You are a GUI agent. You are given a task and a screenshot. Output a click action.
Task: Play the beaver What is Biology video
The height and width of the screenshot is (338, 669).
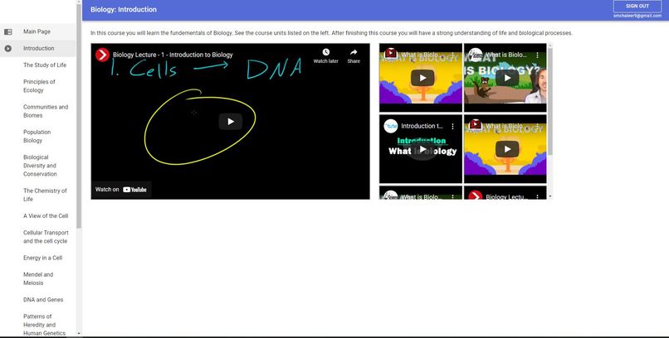pyautogui.click(x=507, y=78)
